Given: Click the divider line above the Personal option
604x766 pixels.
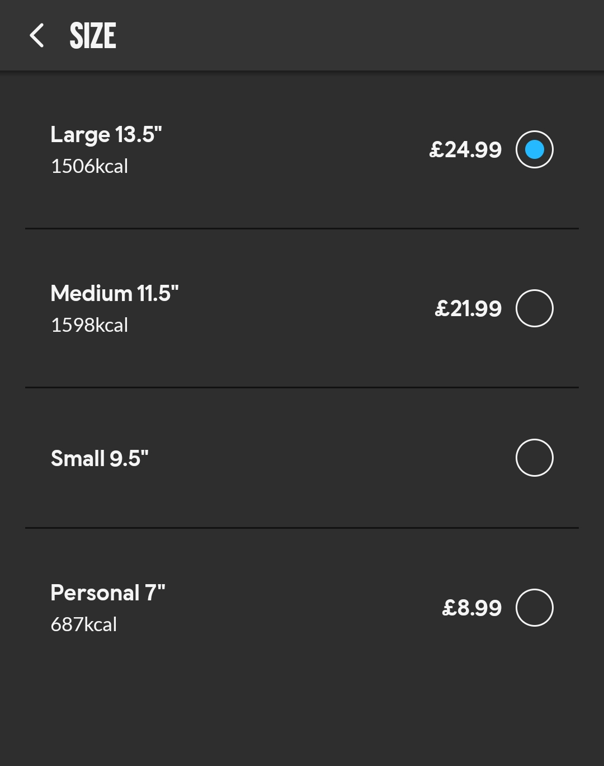Looking at the screenshot, I should 302,528.
